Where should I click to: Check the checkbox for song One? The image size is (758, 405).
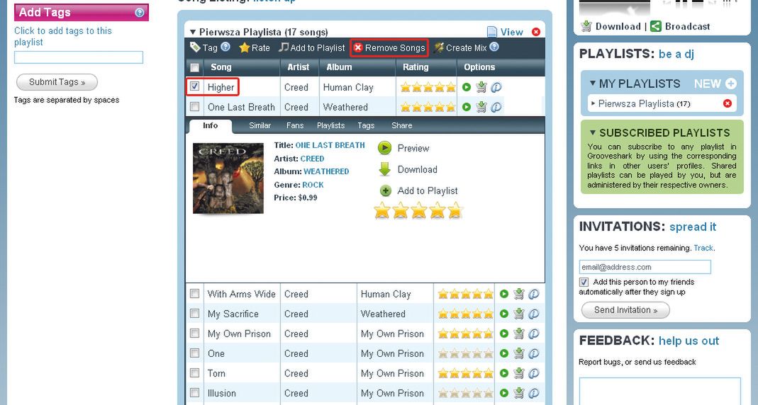click(x=194, y=353)
